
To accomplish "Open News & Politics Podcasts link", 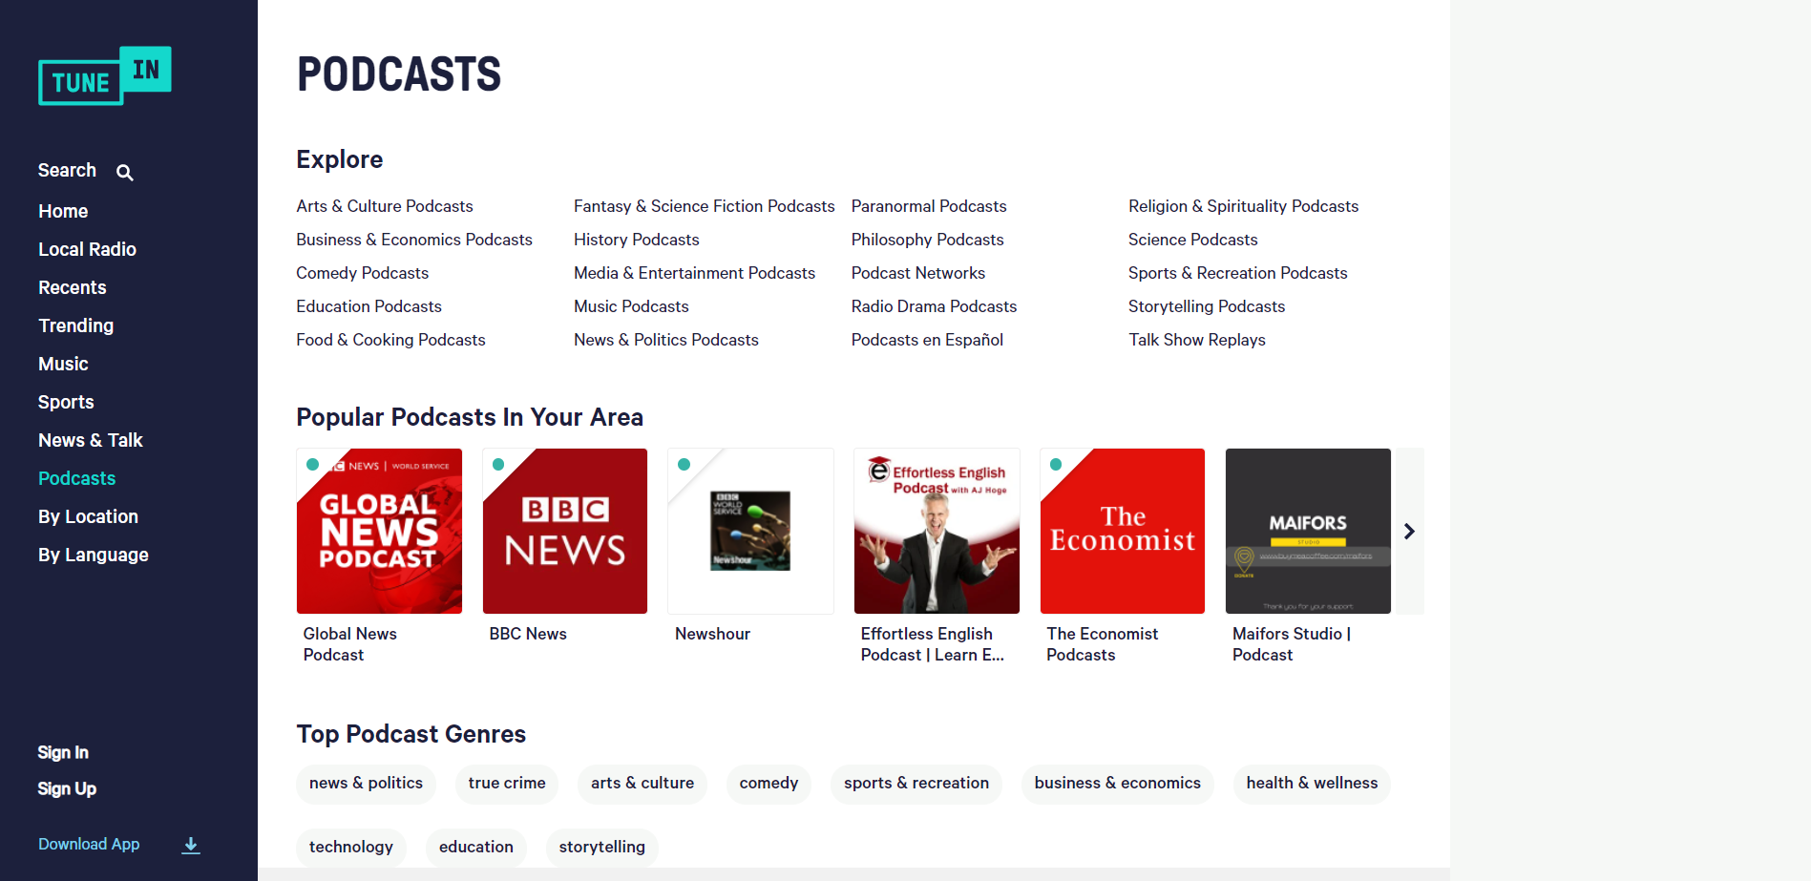I will coord(666,340).
